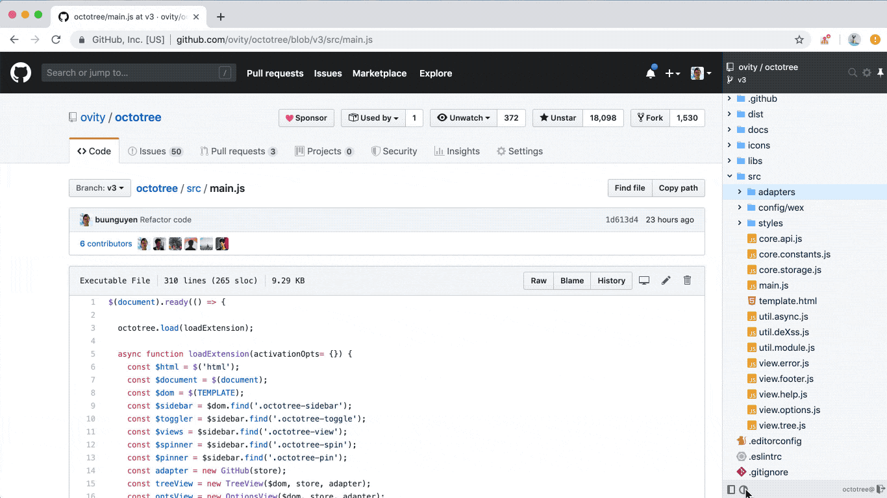The height and width of the screenshot is (498, 887).
Task: Open the Used by dropdown
Action: coord(373,118)
